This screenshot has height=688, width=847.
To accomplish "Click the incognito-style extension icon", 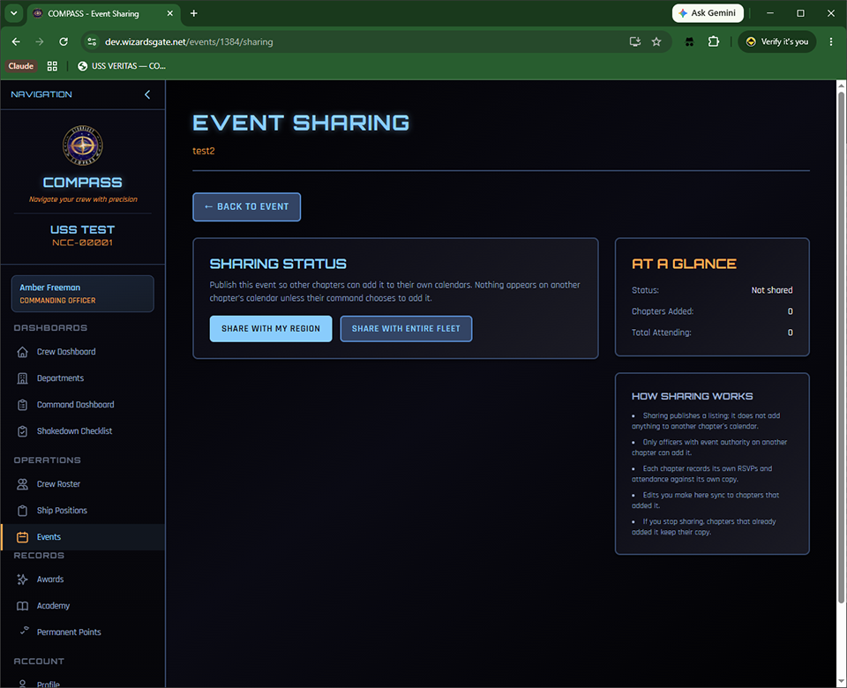I will point(689,41).
